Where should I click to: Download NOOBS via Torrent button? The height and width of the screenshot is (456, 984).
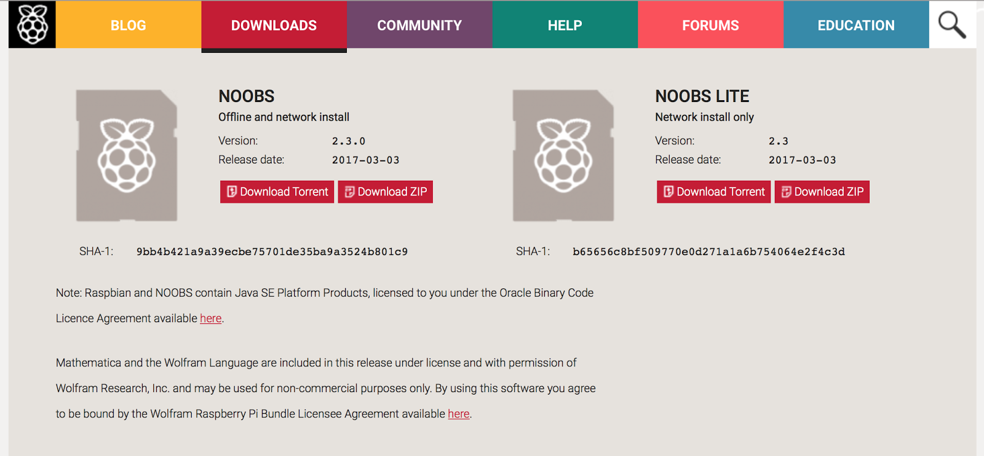[x=277, y=192]
